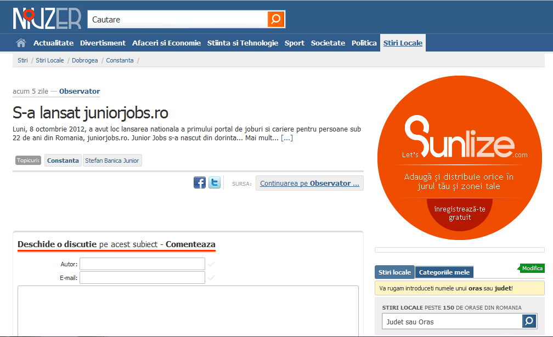
Task: Go to Dobrogea breadcrumb
Action: point(85,60)
